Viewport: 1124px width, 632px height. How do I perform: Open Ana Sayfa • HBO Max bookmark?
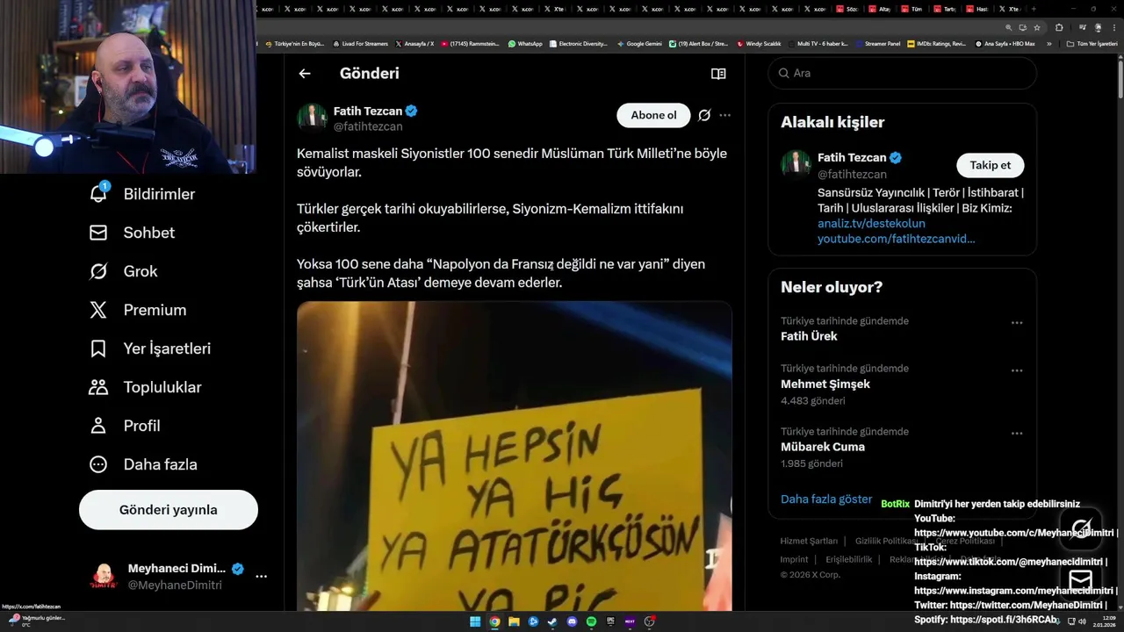1005,43
